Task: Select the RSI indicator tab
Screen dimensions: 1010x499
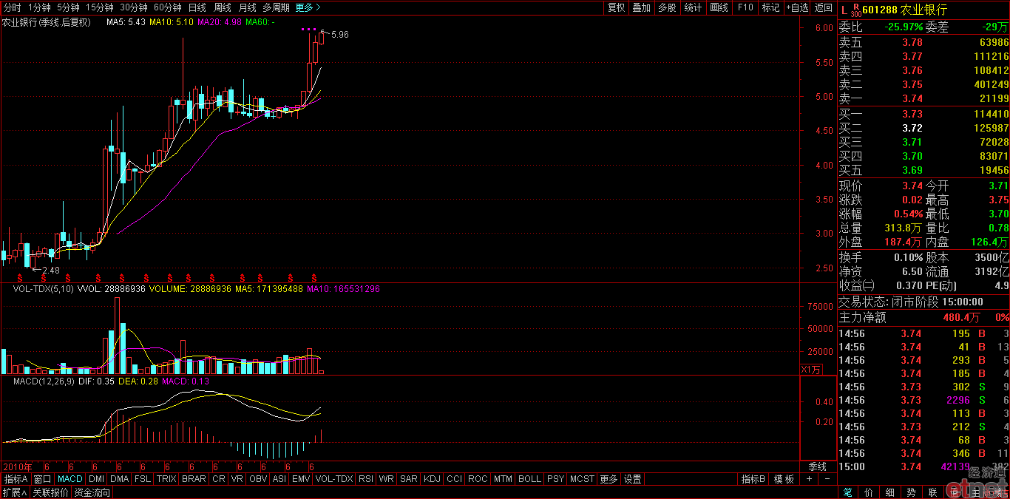Action: [366, 479]
